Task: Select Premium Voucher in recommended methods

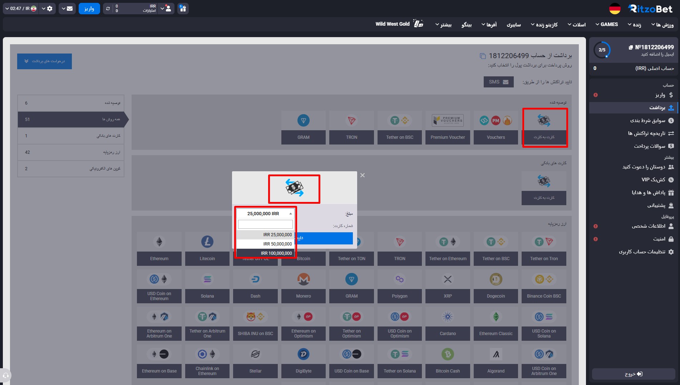Action: point(448,128)
